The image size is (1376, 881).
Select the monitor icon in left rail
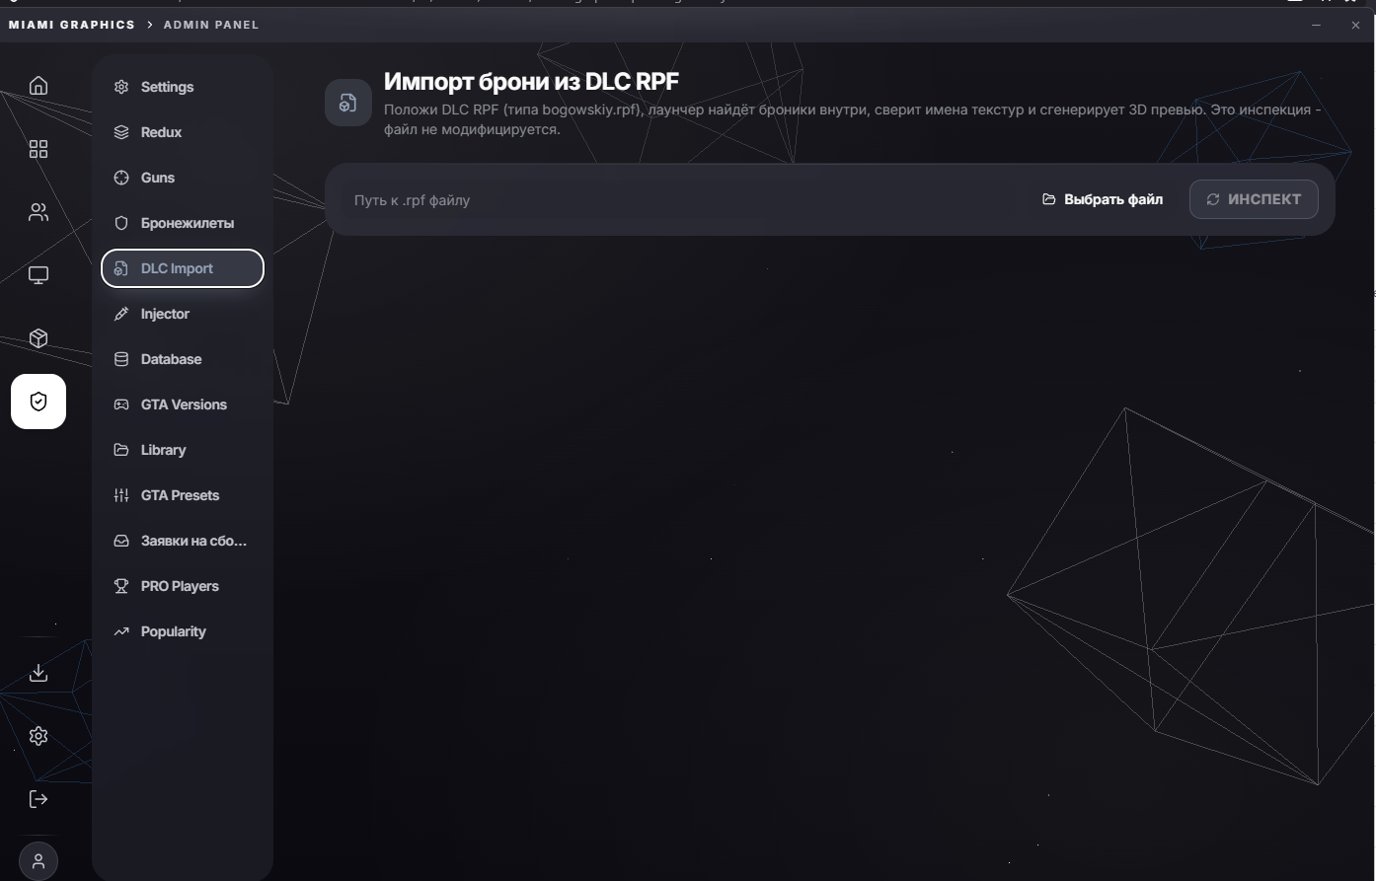[x=38, y=275]
